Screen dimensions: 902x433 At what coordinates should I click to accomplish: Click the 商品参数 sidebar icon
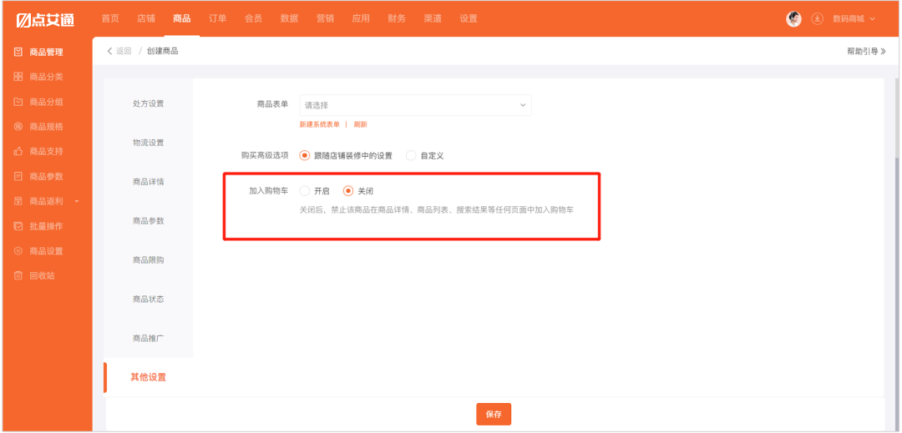click(18, 176)
